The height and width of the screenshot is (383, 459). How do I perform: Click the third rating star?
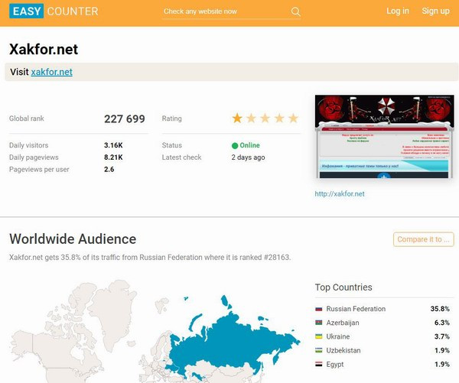[x=265, y=118]
